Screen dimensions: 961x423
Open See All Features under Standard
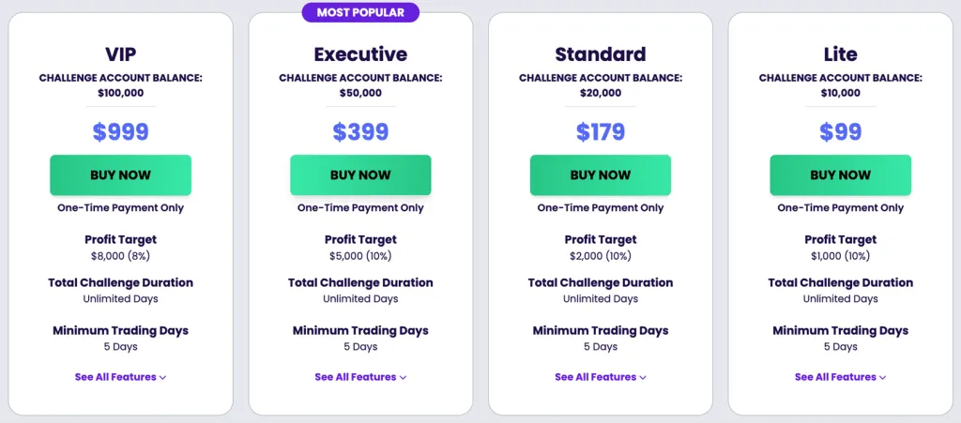[x=601, y=377]
